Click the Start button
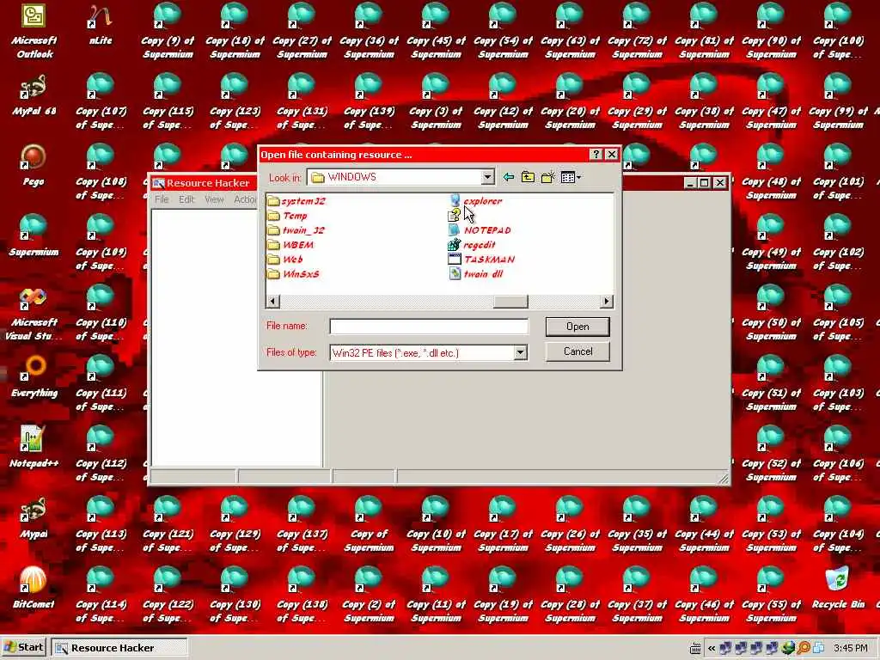880x660 pixels. tap(23, 647)
